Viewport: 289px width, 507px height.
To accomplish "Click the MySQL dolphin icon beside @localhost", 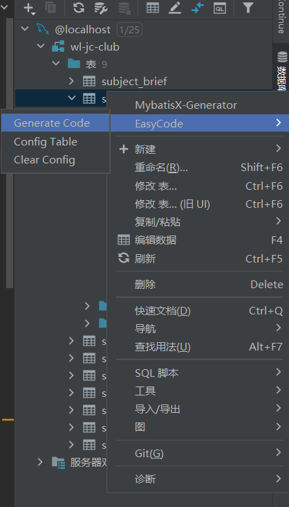I will [42, 30].
